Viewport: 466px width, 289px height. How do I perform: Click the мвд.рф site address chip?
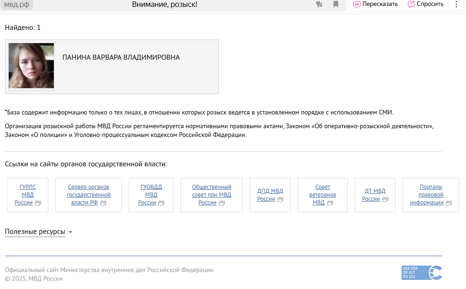click(17, 5)
